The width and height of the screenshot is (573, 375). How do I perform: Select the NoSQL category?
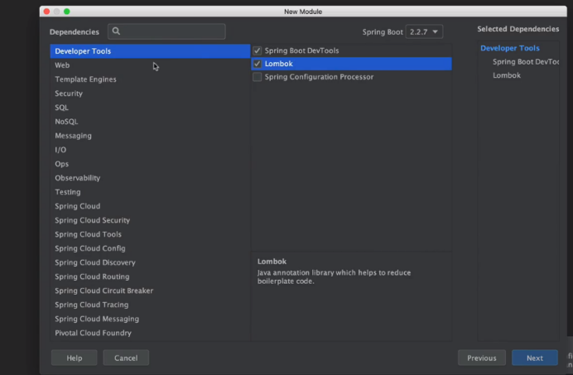tap(66, 122)
